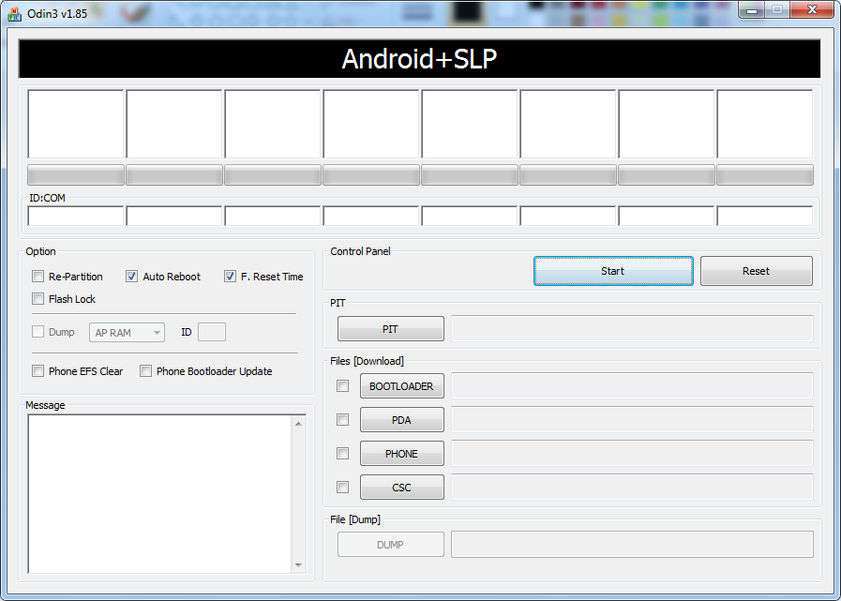
Task: Browse for a PDA file
Action: pos(401,420)
